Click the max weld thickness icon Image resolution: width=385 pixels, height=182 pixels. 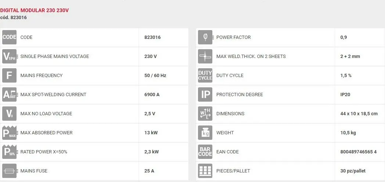point(205,57)
